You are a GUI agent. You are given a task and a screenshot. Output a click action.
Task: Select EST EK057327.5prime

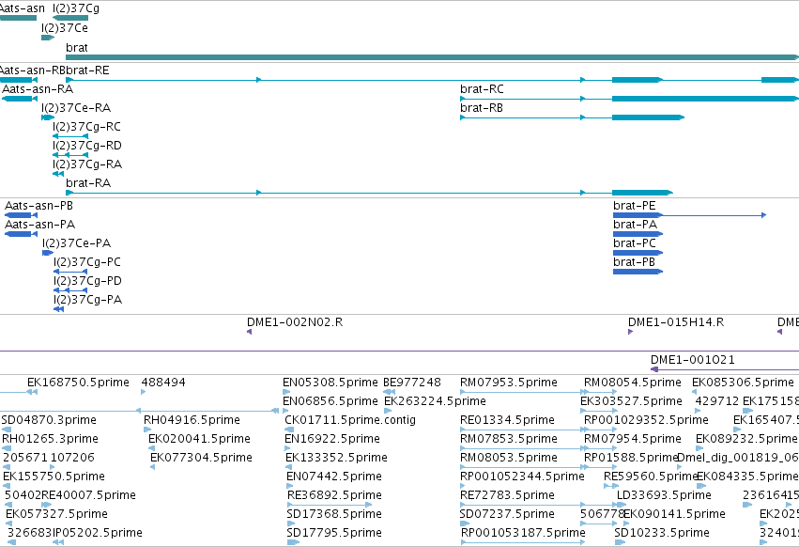tap(56, 514)
